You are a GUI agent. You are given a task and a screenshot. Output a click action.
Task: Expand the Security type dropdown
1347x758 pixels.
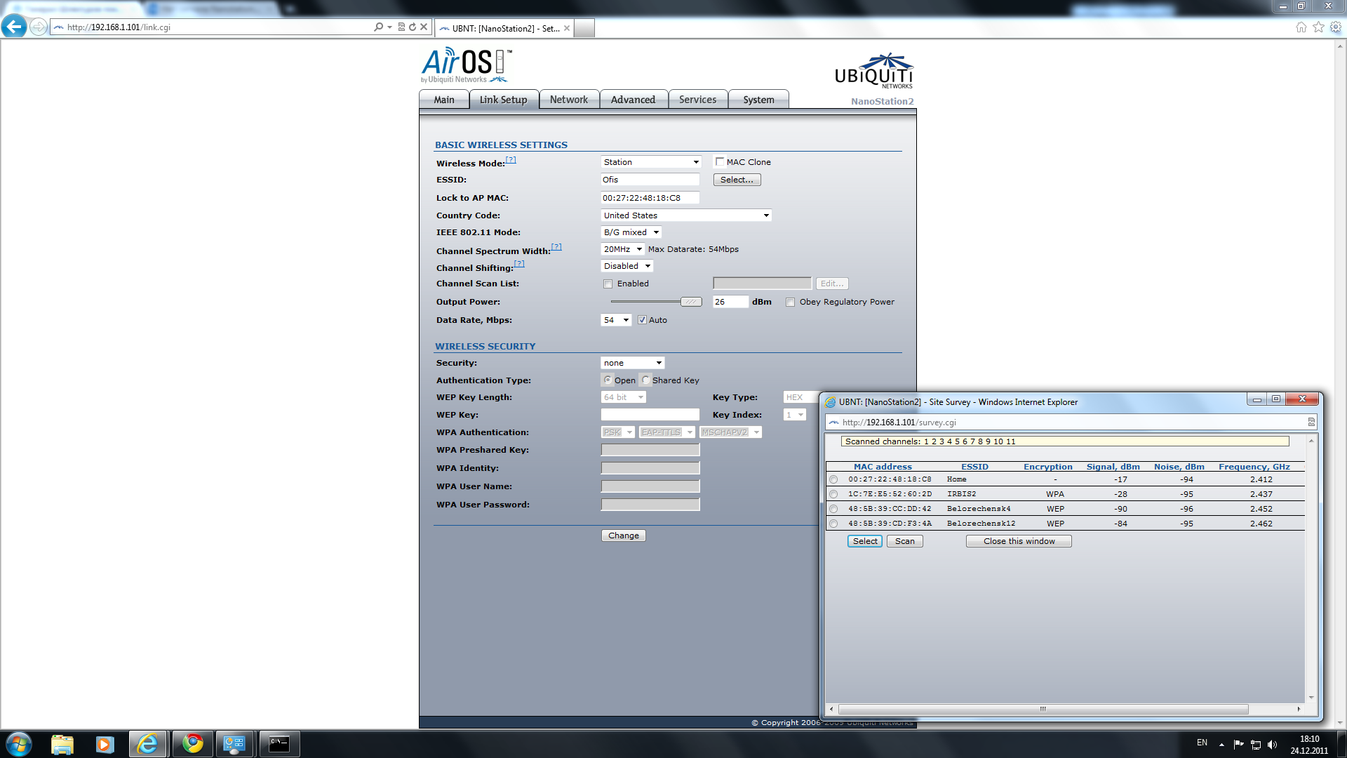(632, 363)
